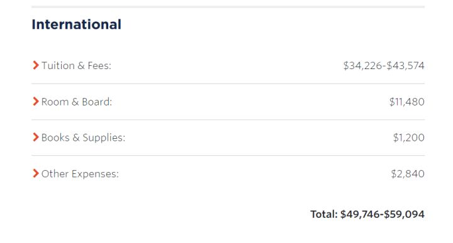Open the Other Expenses chevron arrow
Screen dimensions: 453x243
click(x=35, y=173)
